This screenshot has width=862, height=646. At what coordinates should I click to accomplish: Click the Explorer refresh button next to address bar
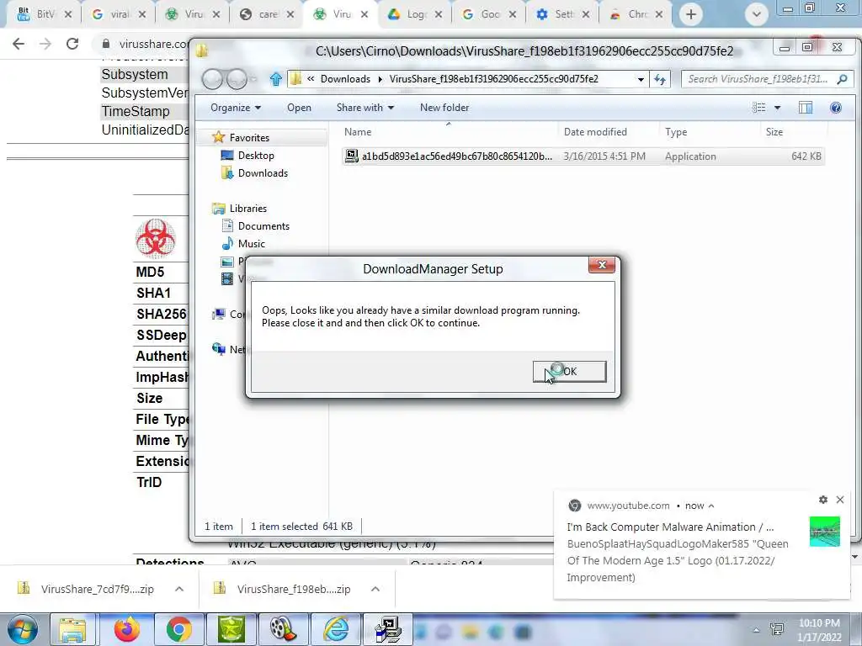660,79
